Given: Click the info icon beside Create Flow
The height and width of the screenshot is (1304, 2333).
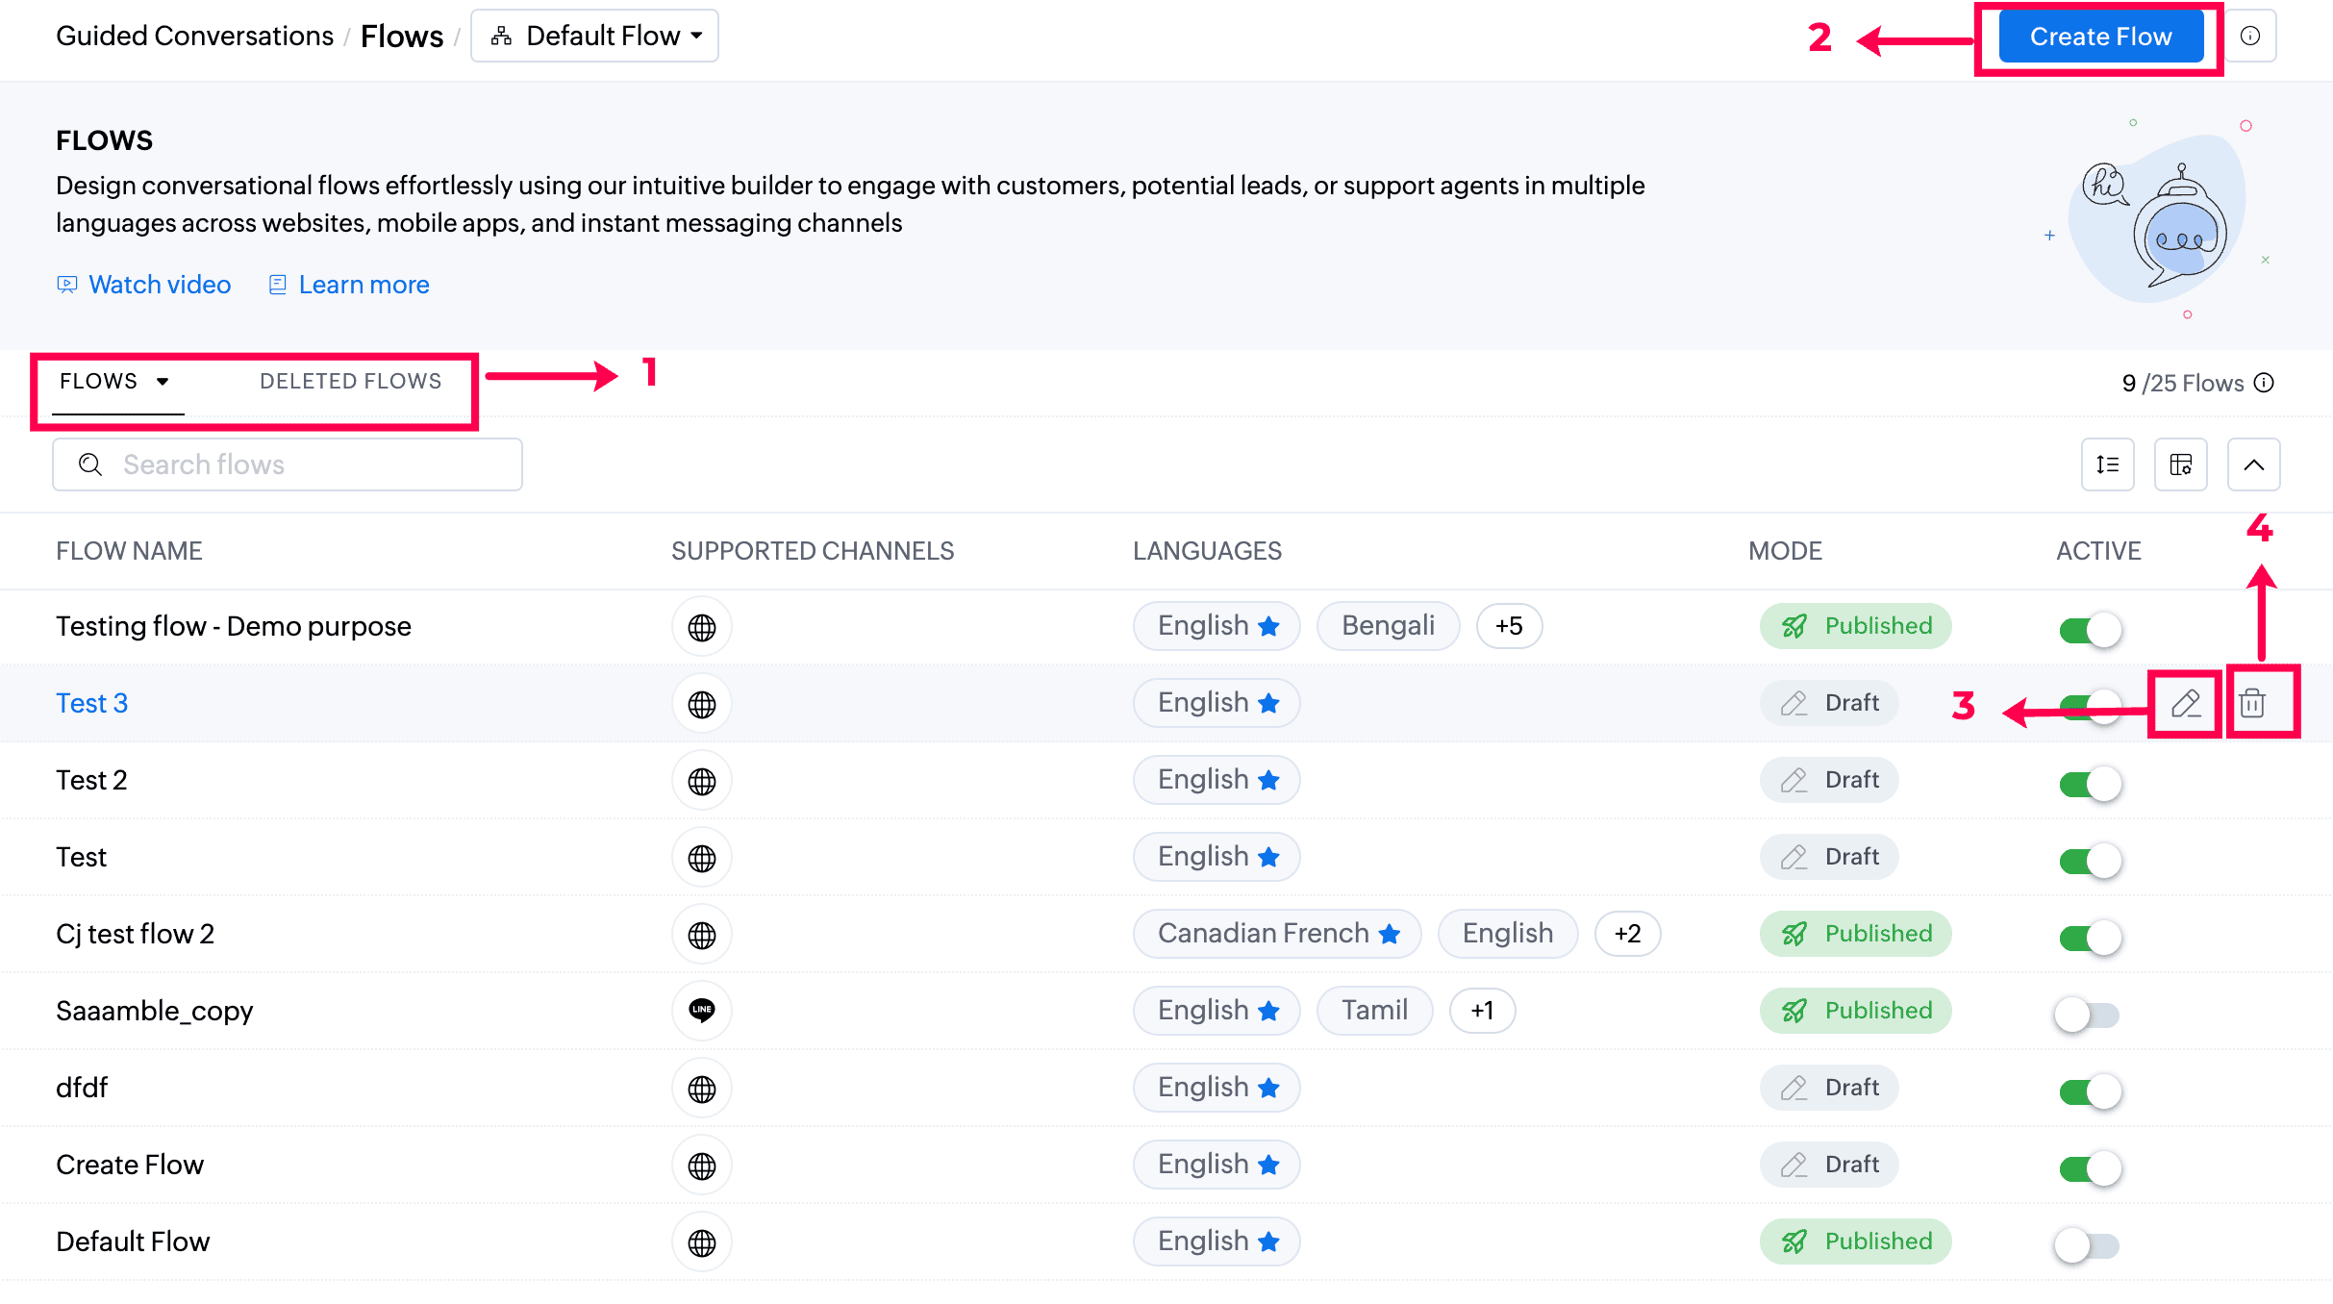Looking at the screenshot, I should 2250,37.
